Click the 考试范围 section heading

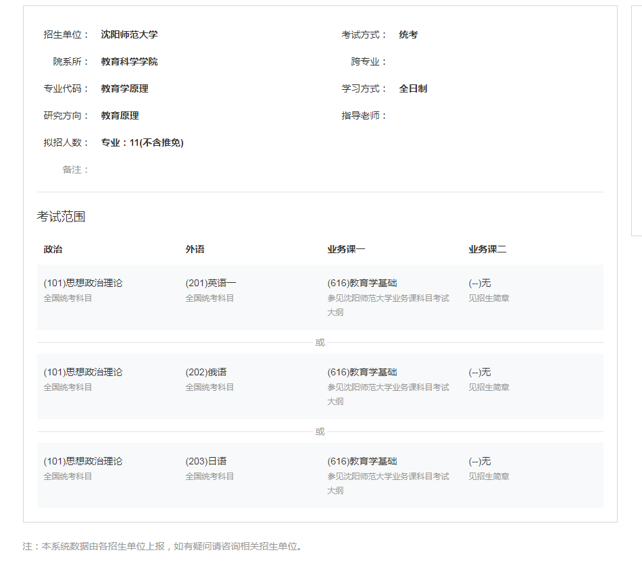coord(61,217)
